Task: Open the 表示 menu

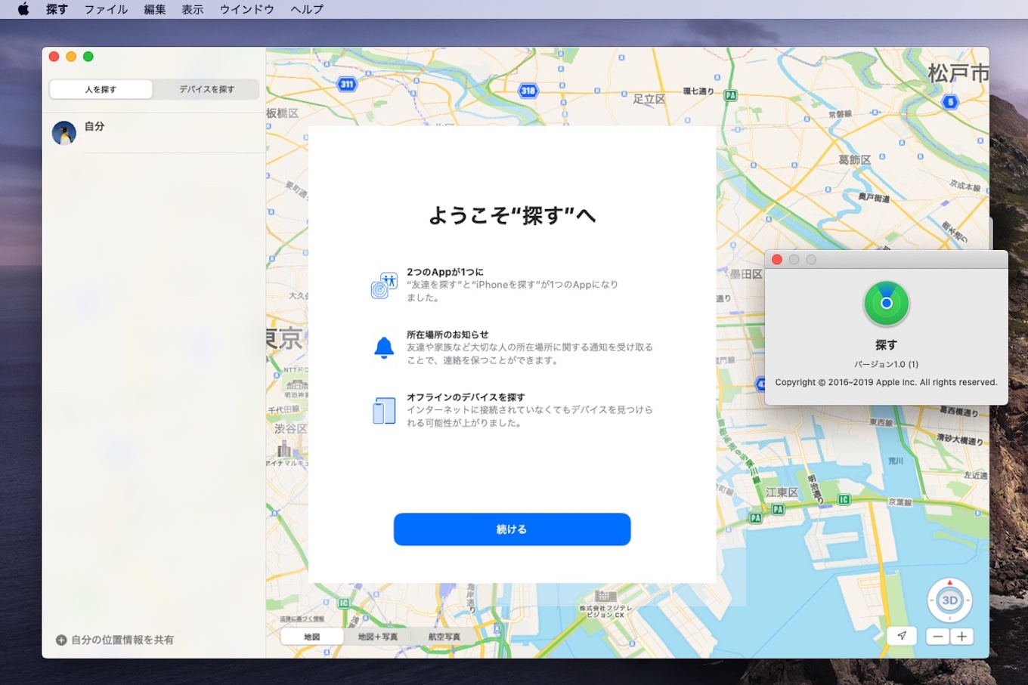Action: click(x=193, y=9)
